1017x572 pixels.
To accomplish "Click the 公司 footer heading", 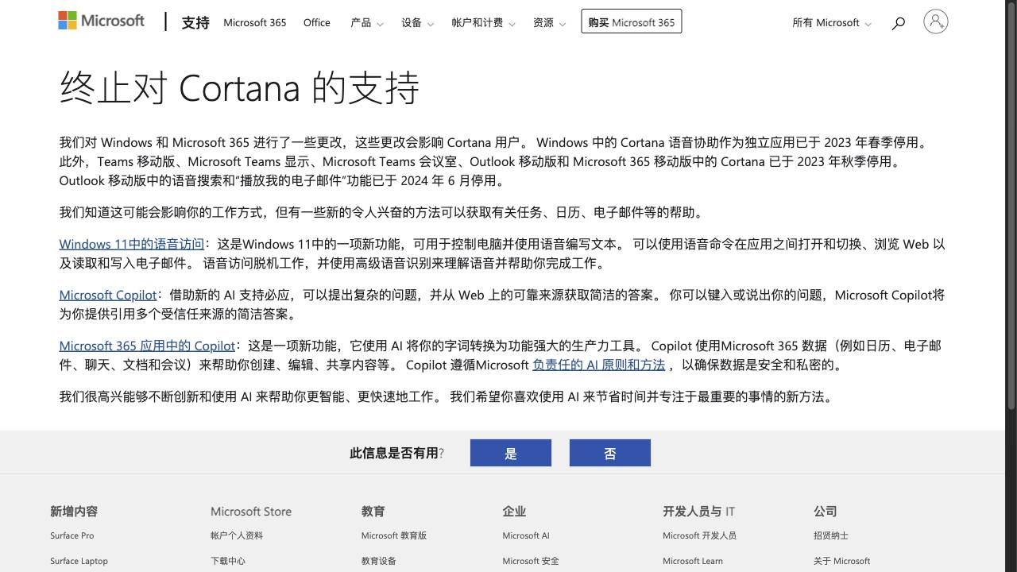I will [826, 512].
